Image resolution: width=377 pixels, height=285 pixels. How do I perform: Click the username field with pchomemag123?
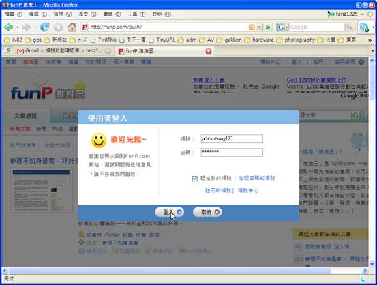point(232,139)
